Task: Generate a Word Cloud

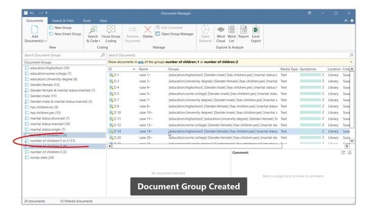Action: 221,34
